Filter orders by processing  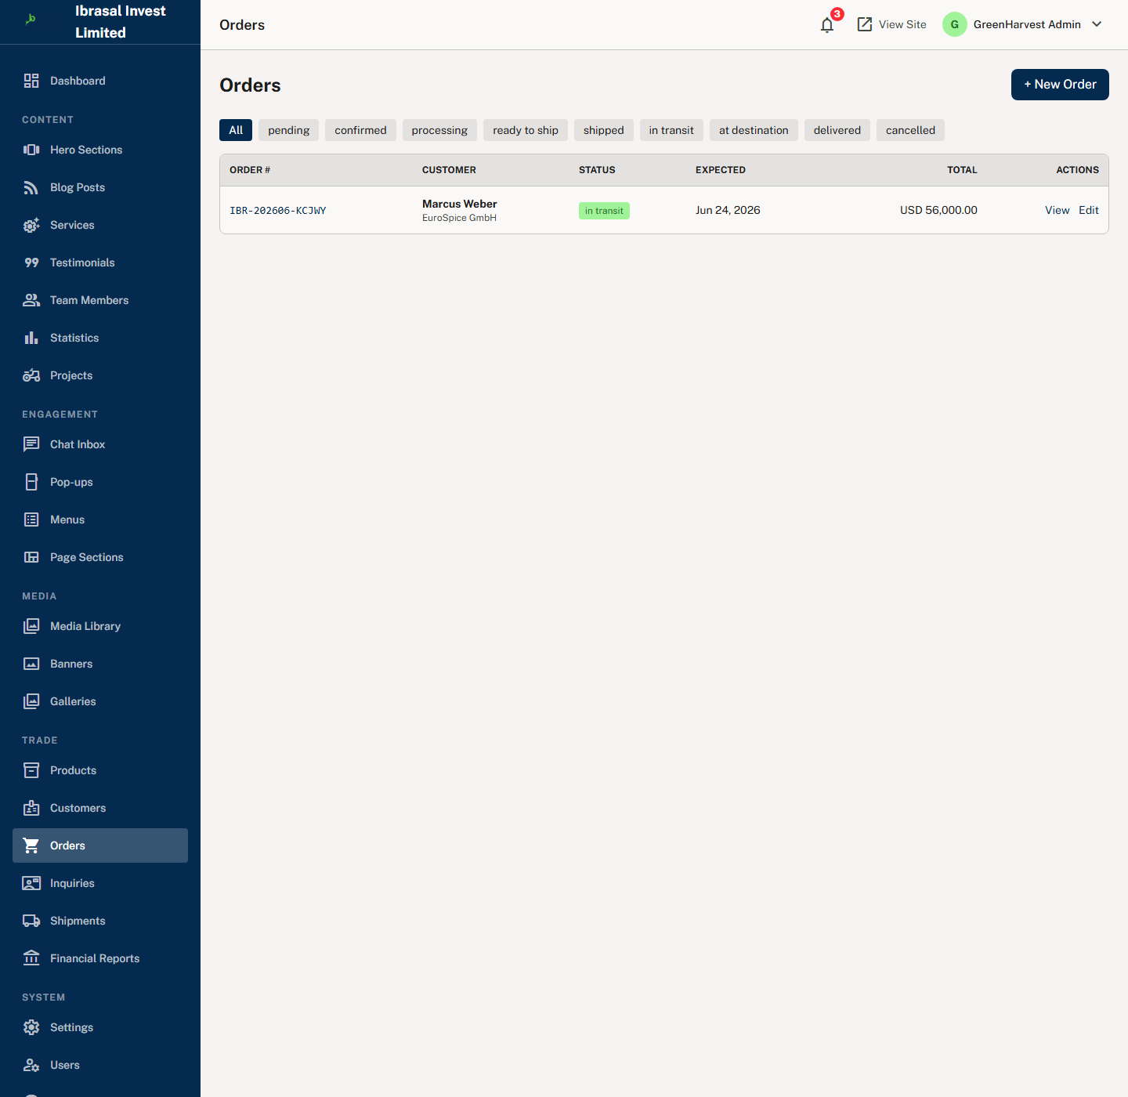(x=439, y=130)
